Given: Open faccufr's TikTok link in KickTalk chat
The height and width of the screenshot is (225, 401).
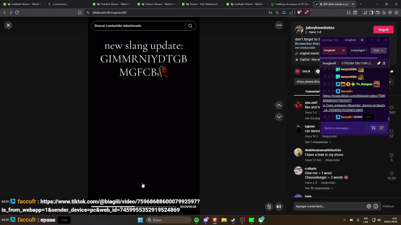Looking at the screenshot, I should (x=354, y=103).
